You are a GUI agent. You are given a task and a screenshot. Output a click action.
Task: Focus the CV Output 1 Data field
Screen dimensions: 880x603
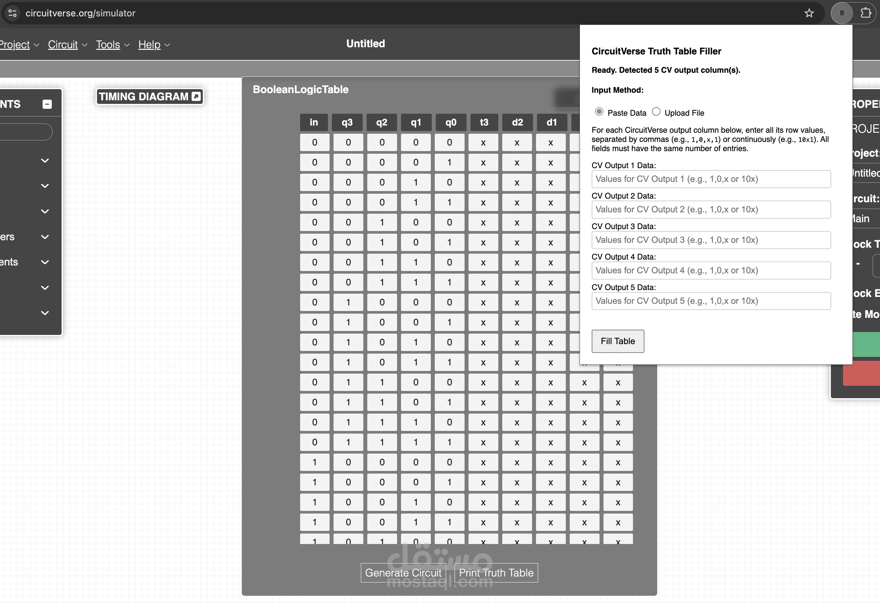tap(711, 179)
